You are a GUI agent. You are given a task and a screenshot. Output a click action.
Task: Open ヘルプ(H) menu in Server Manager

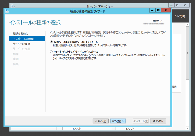tap(180, 16)
